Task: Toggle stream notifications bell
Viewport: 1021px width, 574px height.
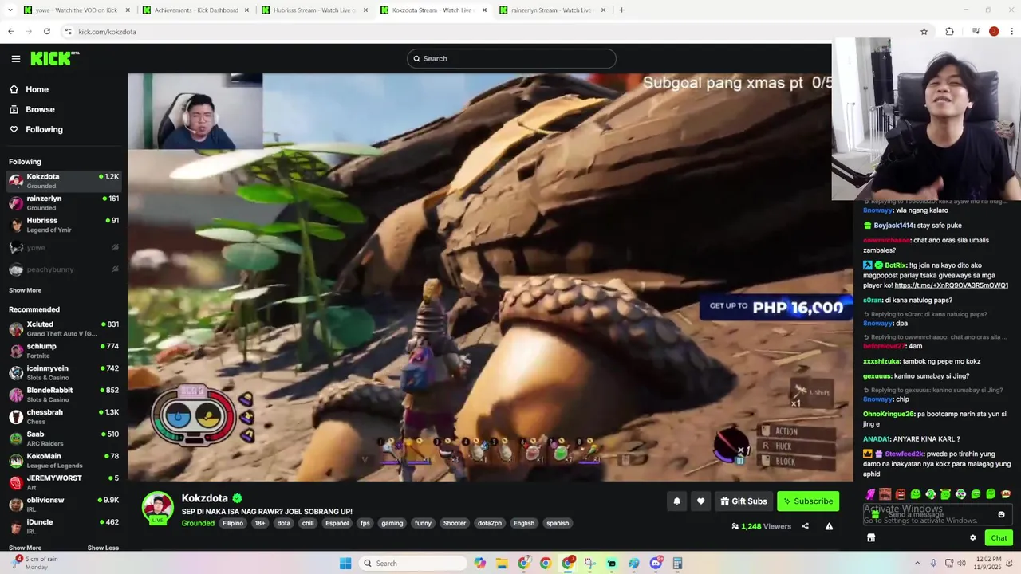Action: 677,501
